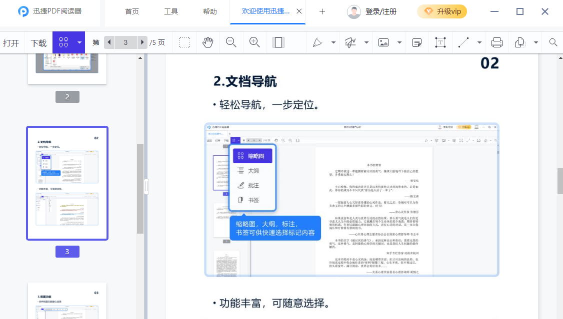Select the page 4 thumbnail
The width and height of the screenshot is (563, 319).
click(x=67, y=301)
